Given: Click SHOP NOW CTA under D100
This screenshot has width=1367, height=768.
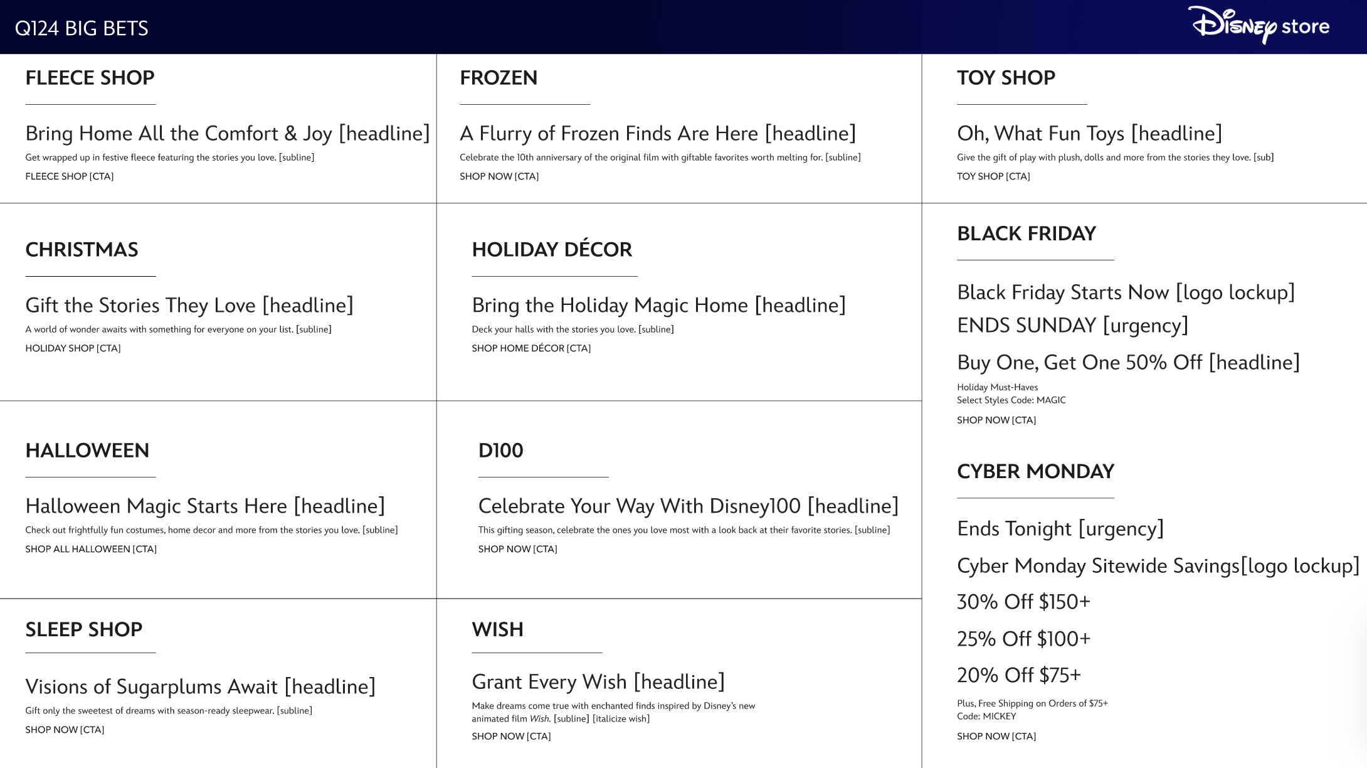Looking at the screenshot, I should click(x=517, y=549).
